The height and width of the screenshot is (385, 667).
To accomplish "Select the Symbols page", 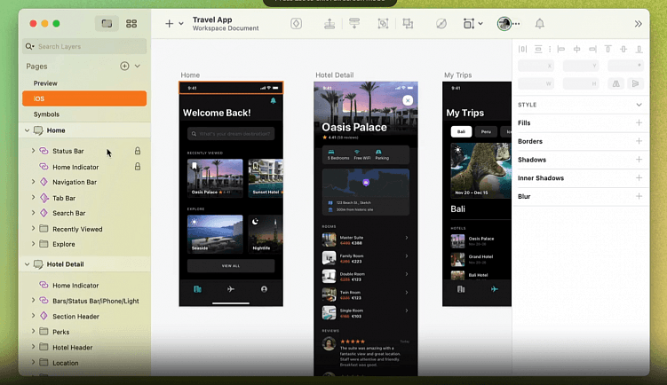I will click(x=84, y=114).
